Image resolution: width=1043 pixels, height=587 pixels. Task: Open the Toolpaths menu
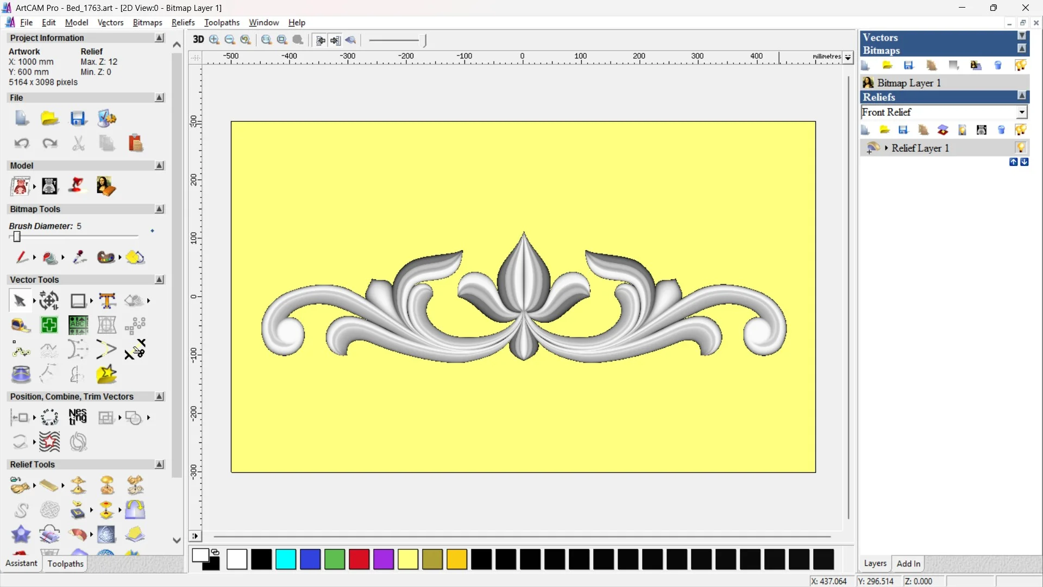tap(222, 22)
